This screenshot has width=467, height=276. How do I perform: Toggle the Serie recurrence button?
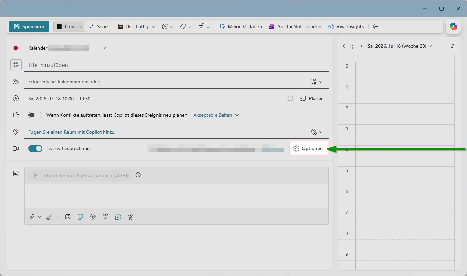pos(98,26)
